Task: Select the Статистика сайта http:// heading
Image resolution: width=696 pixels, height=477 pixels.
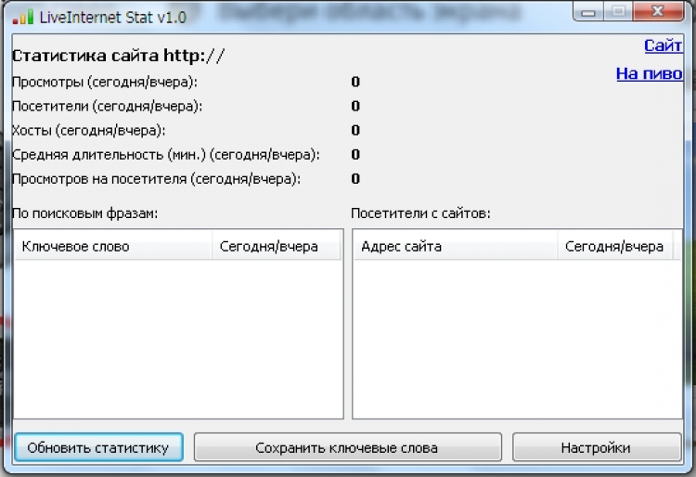Action: (118, 56)
